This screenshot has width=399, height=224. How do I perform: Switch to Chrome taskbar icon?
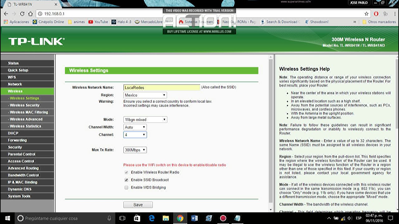(x=180, y=218)
